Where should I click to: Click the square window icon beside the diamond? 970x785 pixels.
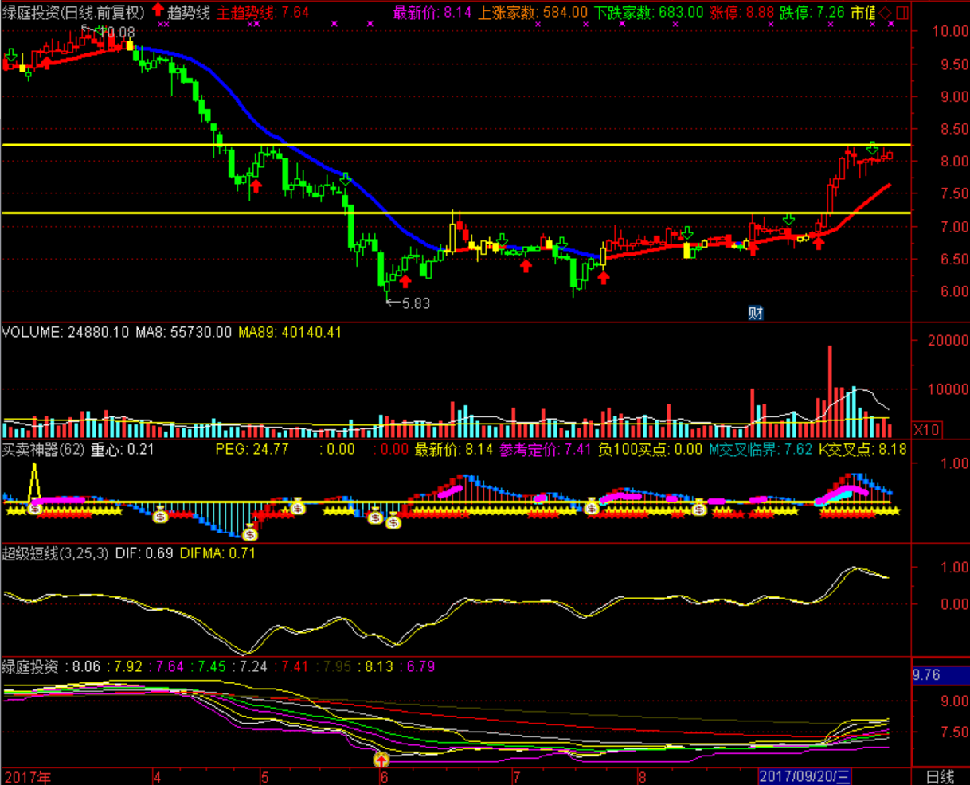click(x=902, y=13)
